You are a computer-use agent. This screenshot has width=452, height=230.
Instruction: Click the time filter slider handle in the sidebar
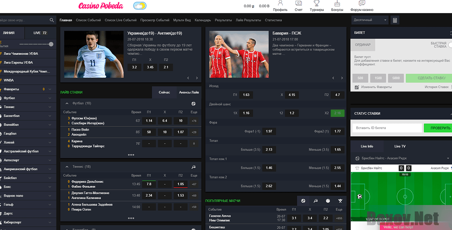point(51,44)
